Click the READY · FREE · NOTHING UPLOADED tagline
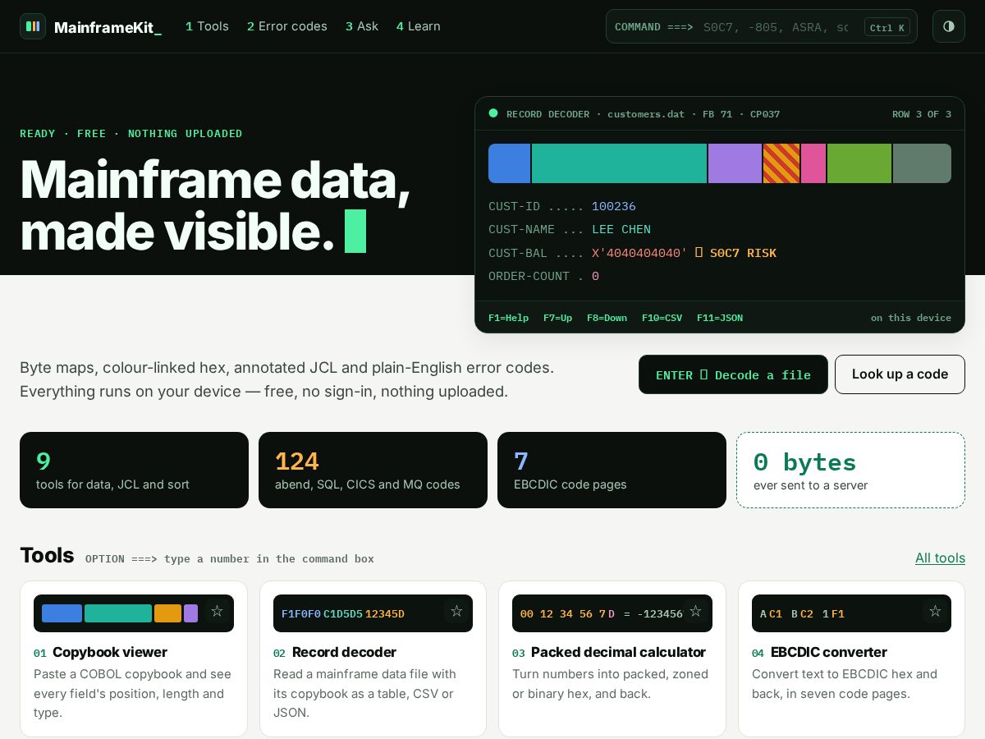This screenshot has width=985, height=739. point(131,133)
